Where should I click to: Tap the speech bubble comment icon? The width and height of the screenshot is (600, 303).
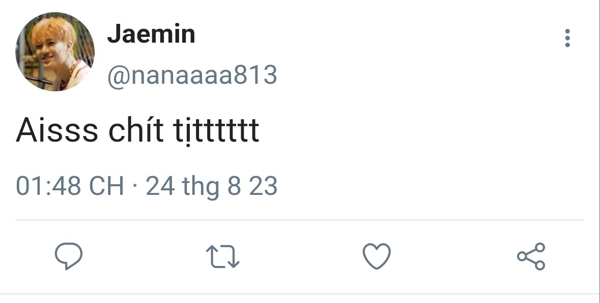69,256
